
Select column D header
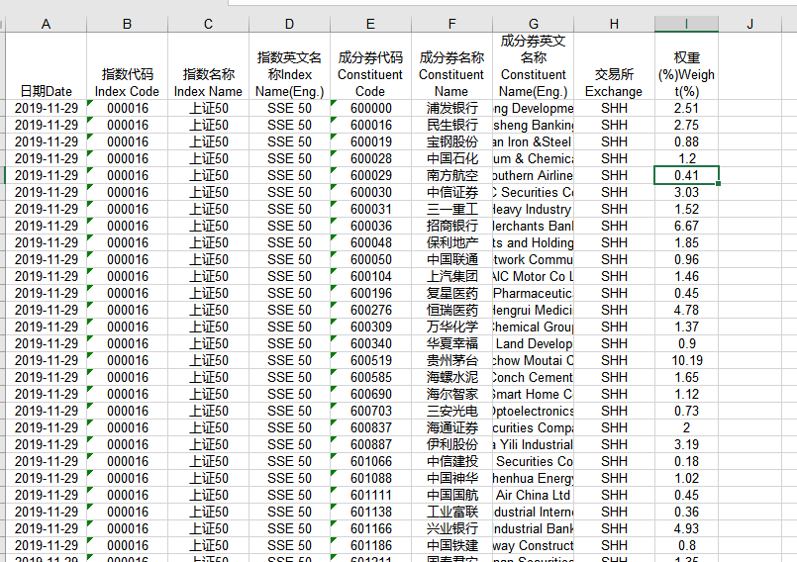coord(289,24)
